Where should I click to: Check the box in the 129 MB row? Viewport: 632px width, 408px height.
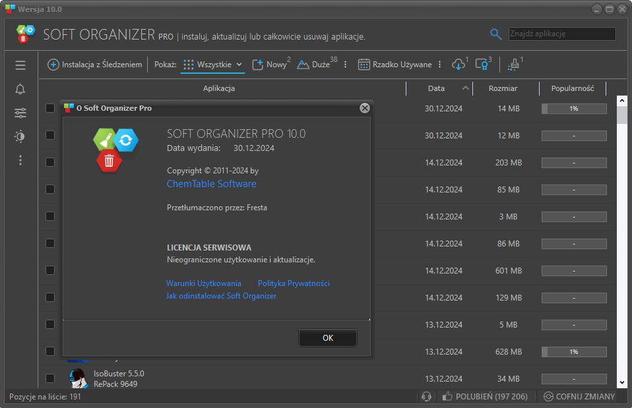pyautogui.click(x=50, y=297)
